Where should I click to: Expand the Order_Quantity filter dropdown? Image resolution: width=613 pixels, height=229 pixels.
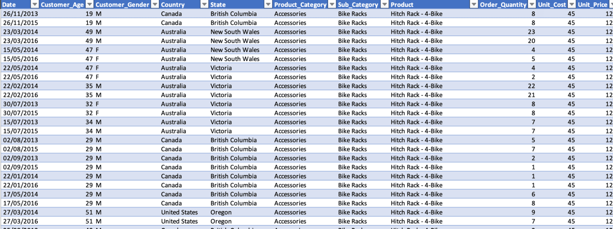pyautogui.click(x=531, y=5)
